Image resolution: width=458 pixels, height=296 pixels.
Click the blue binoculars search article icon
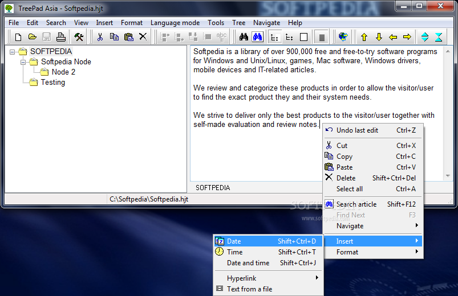[x=258, y=37]
